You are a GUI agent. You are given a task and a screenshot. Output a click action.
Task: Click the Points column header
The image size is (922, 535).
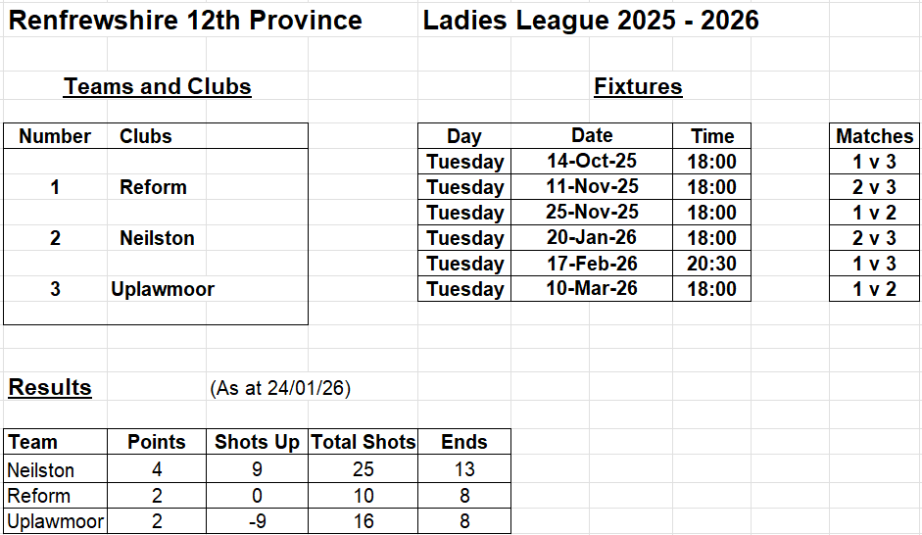[157, 442]
